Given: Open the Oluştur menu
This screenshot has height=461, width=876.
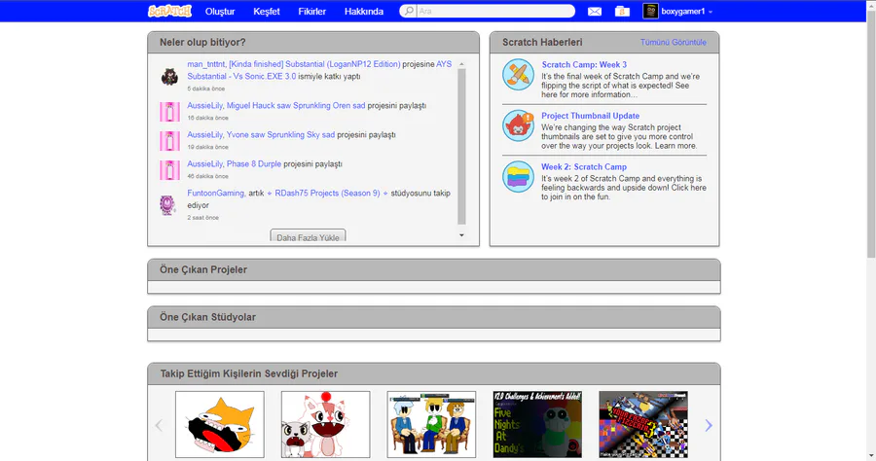Looking at the screenshot, I should [220, 11].
